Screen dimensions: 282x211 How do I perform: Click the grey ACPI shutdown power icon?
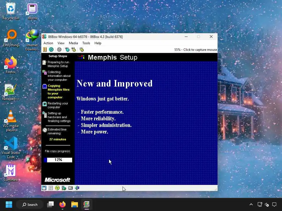click(59, 49)
